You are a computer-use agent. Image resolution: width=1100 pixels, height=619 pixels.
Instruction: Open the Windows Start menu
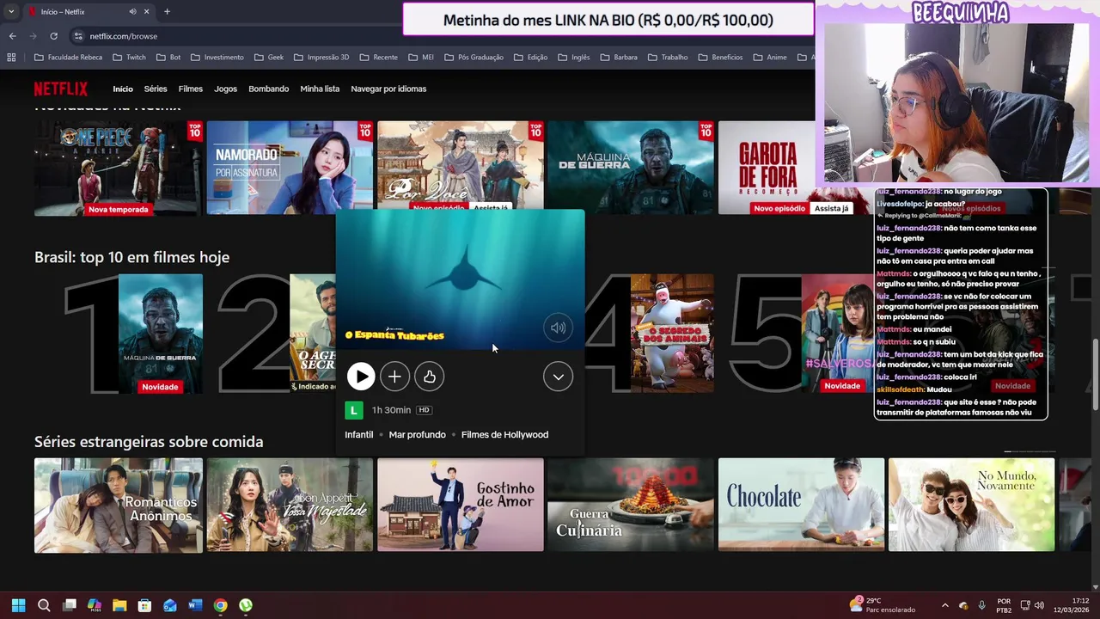pyautogui.click(x=18, y=605)
